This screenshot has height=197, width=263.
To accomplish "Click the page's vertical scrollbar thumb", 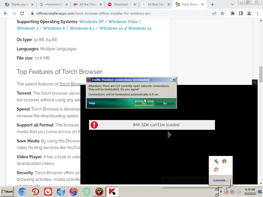I will pyautogui.click(x=261, y=74).
